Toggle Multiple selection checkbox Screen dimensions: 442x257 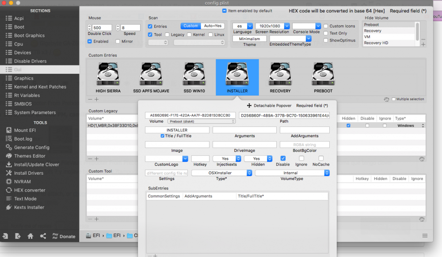click(x=393, y=99)
